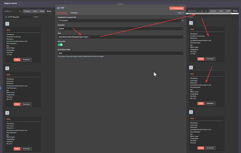The image size is (241, 153).
Task: Click the circular icon after the OUTPUT check mark
Action: (202, 11)
